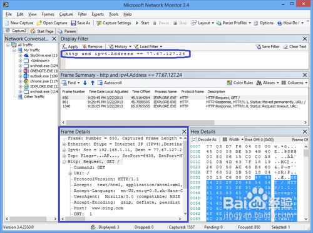Sort by the Frame Number column header
313x233 pixels.
74,92
